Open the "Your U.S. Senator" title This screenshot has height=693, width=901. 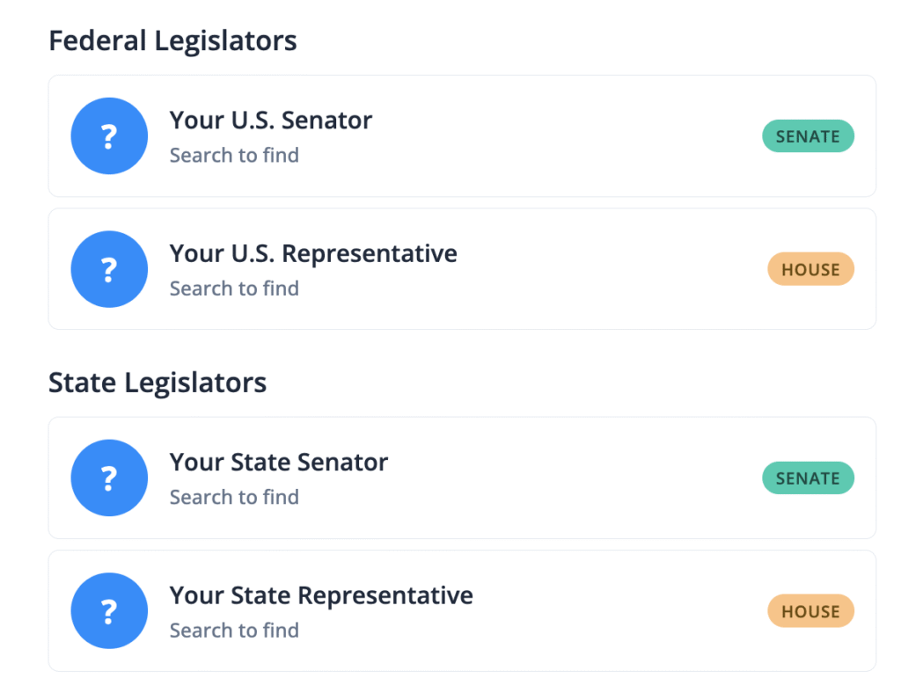click(271, 120)
